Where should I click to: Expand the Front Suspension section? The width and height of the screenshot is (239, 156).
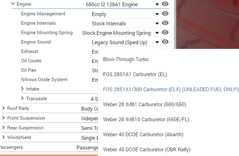(3, 118)
